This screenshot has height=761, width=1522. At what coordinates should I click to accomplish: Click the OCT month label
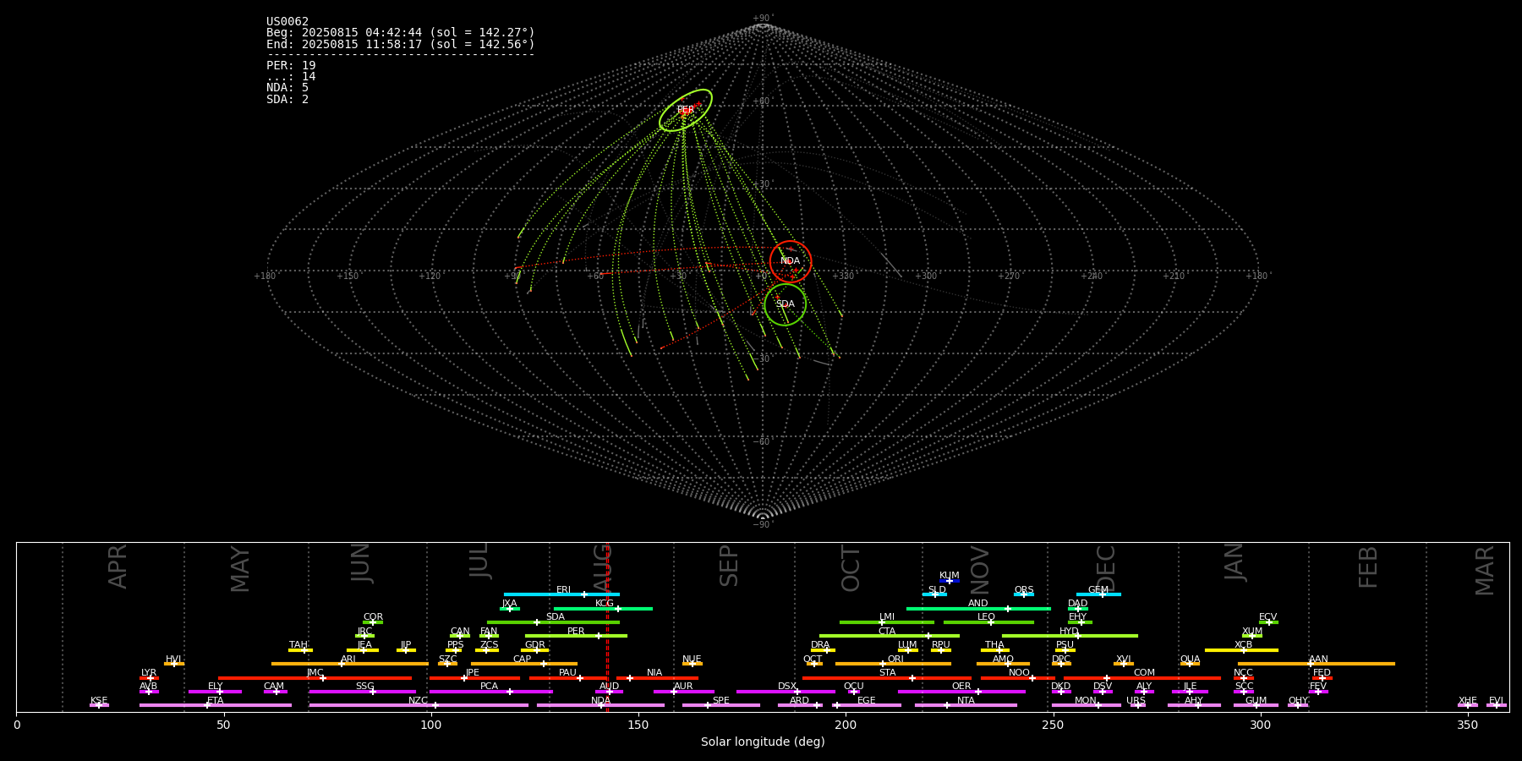point(851,568)
